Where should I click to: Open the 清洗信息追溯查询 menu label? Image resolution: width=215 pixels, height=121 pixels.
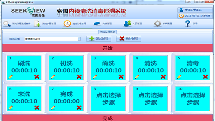(x=21, y=24)
